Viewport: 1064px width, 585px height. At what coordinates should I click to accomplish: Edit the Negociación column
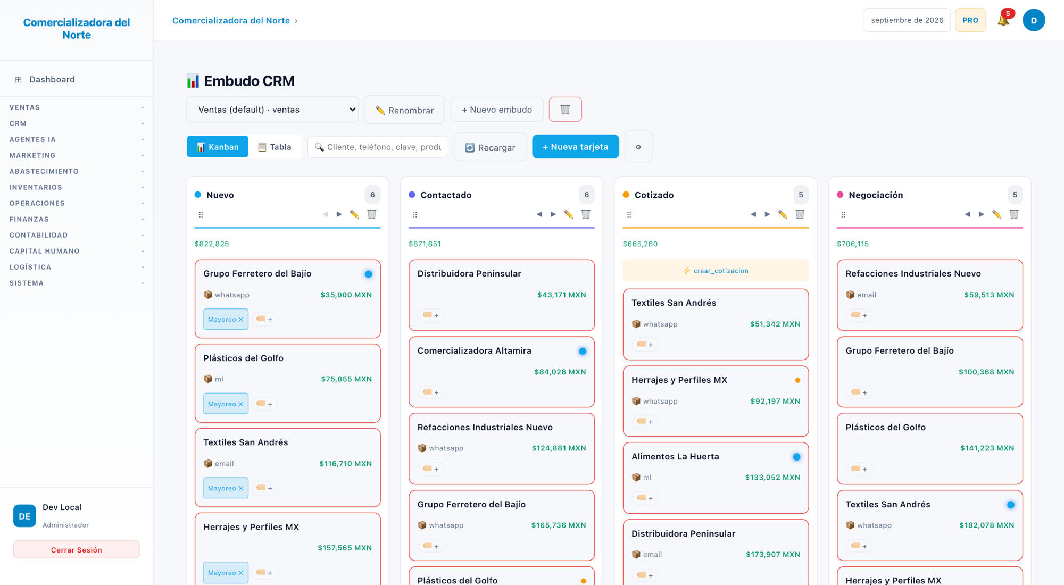click(x=997, y=214)
